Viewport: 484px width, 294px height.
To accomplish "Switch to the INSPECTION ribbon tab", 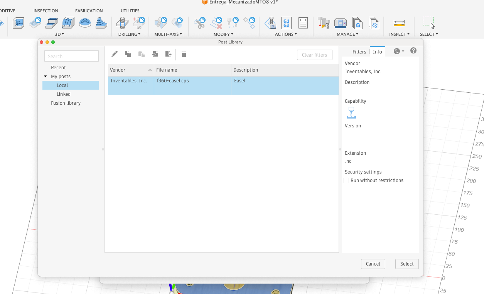I will [46, 11].
